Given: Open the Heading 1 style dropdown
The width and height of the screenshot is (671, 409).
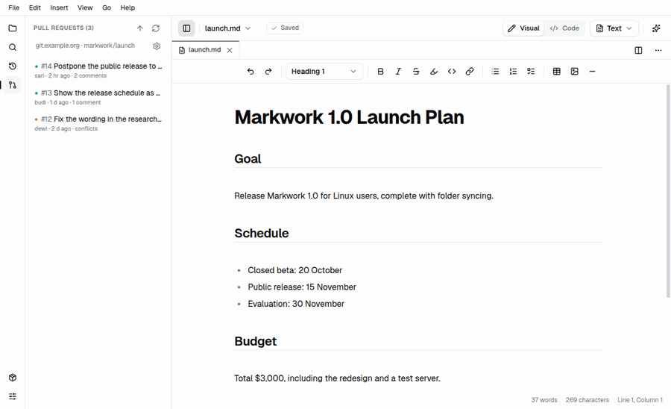Looking at the screenshot, I should tap(324, 72).
